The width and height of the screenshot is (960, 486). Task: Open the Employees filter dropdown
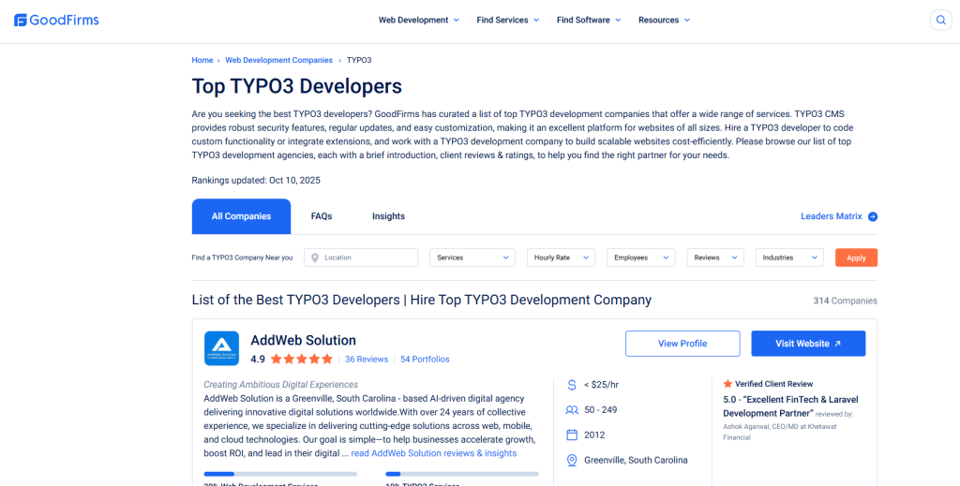(641, 258)
